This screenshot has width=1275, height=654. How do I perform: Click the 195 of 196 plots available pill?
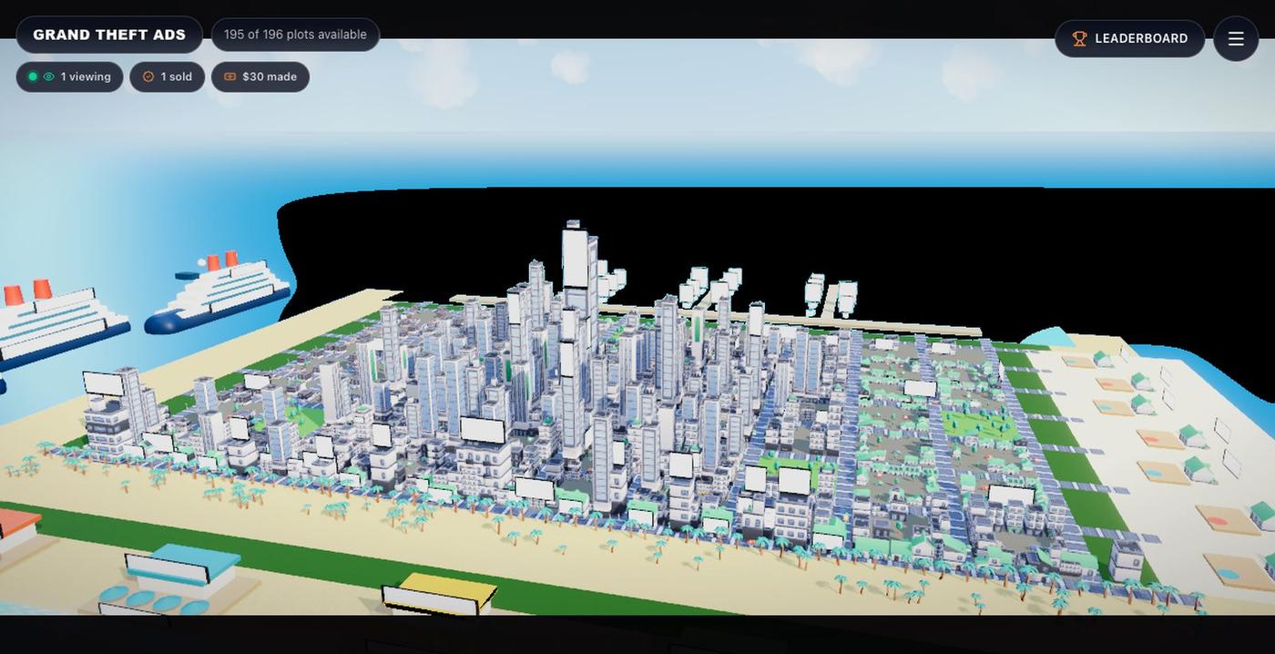point(295,35)
